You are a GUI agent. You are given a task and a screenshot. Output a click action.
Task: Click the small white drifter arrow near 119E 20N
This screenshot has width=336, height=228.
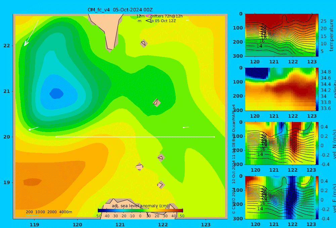coord(33,128)
